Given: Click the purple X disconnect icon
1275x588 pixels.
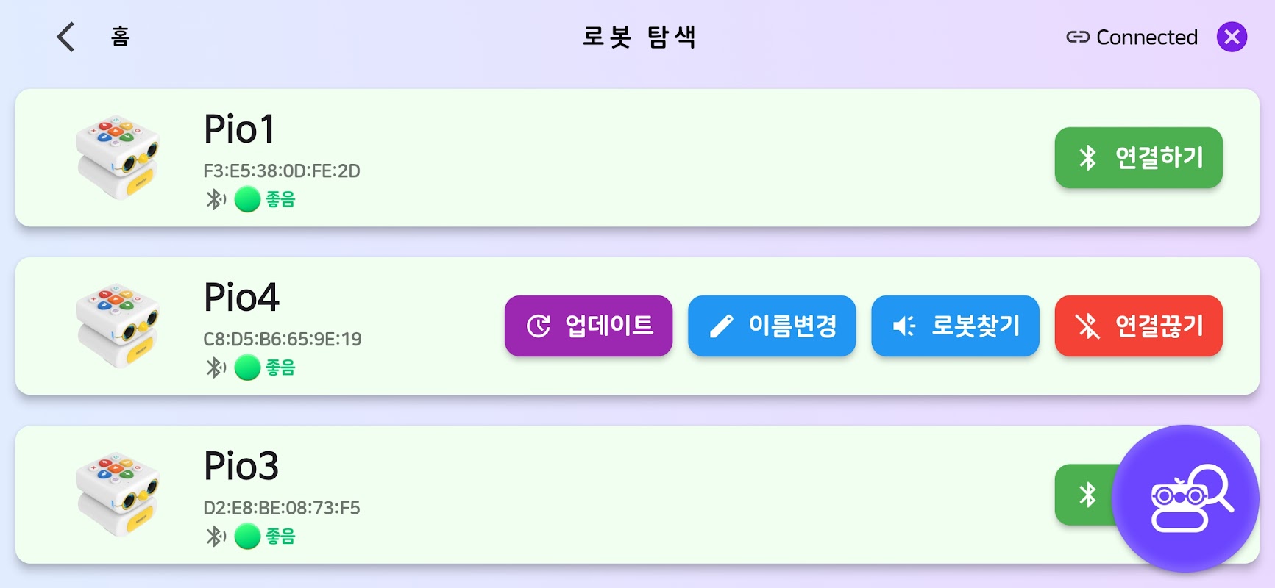Looking at the screenshot, I should pyautogui.click(x=1232, y=37).
